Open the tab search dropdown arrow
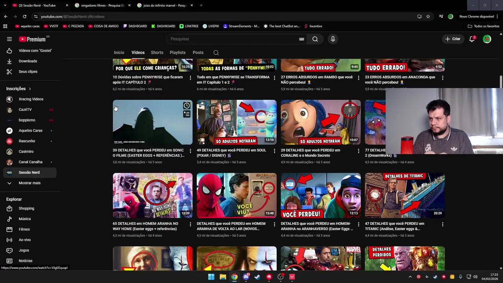The width and height of the screenshot is (503, 283). pos(5,6)
